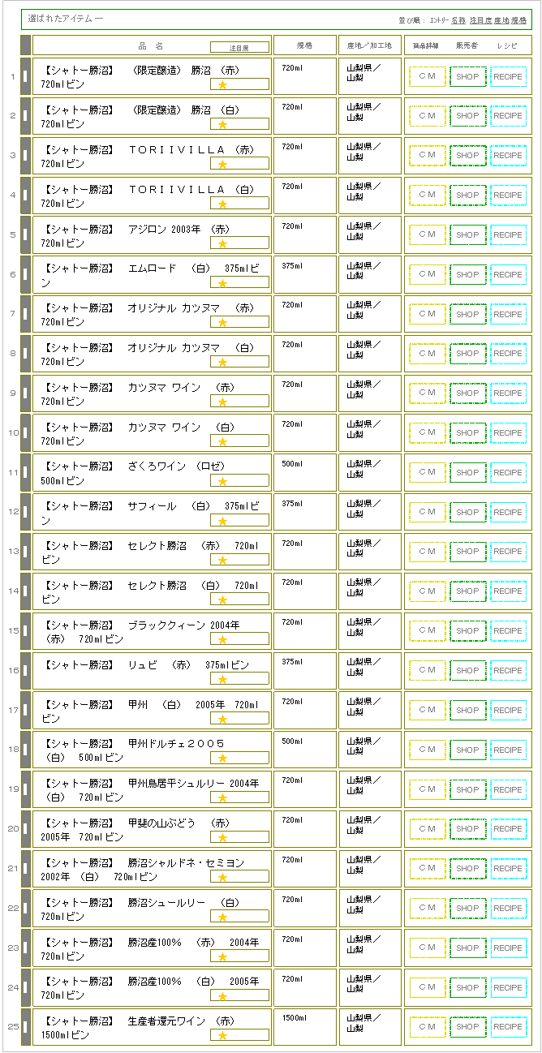Open RECIPE for セレクト勝沼 (白)
Viewport: 542px width, 1053px height.
click(x=509, y=591)
